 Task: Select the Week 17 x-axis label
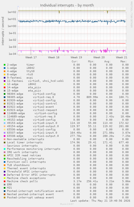coord(31,57)
